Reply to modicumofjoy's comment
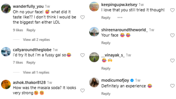Image resolution: width=176 pixels, height=99 pixels. point(106,94)
